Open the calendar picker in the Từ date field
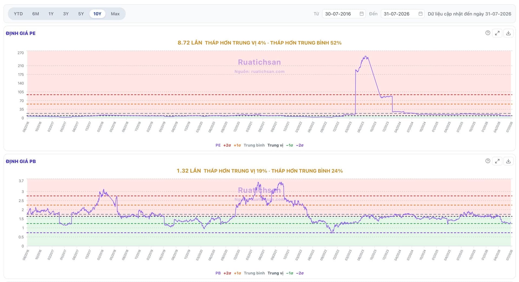Screen dimensions: 519x282 coord(361,14)
